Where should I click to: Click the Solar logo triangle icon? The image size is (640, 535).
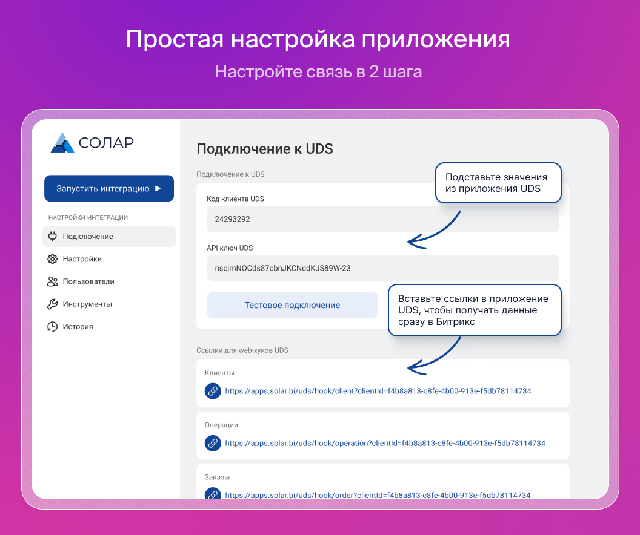click(62, 143)
